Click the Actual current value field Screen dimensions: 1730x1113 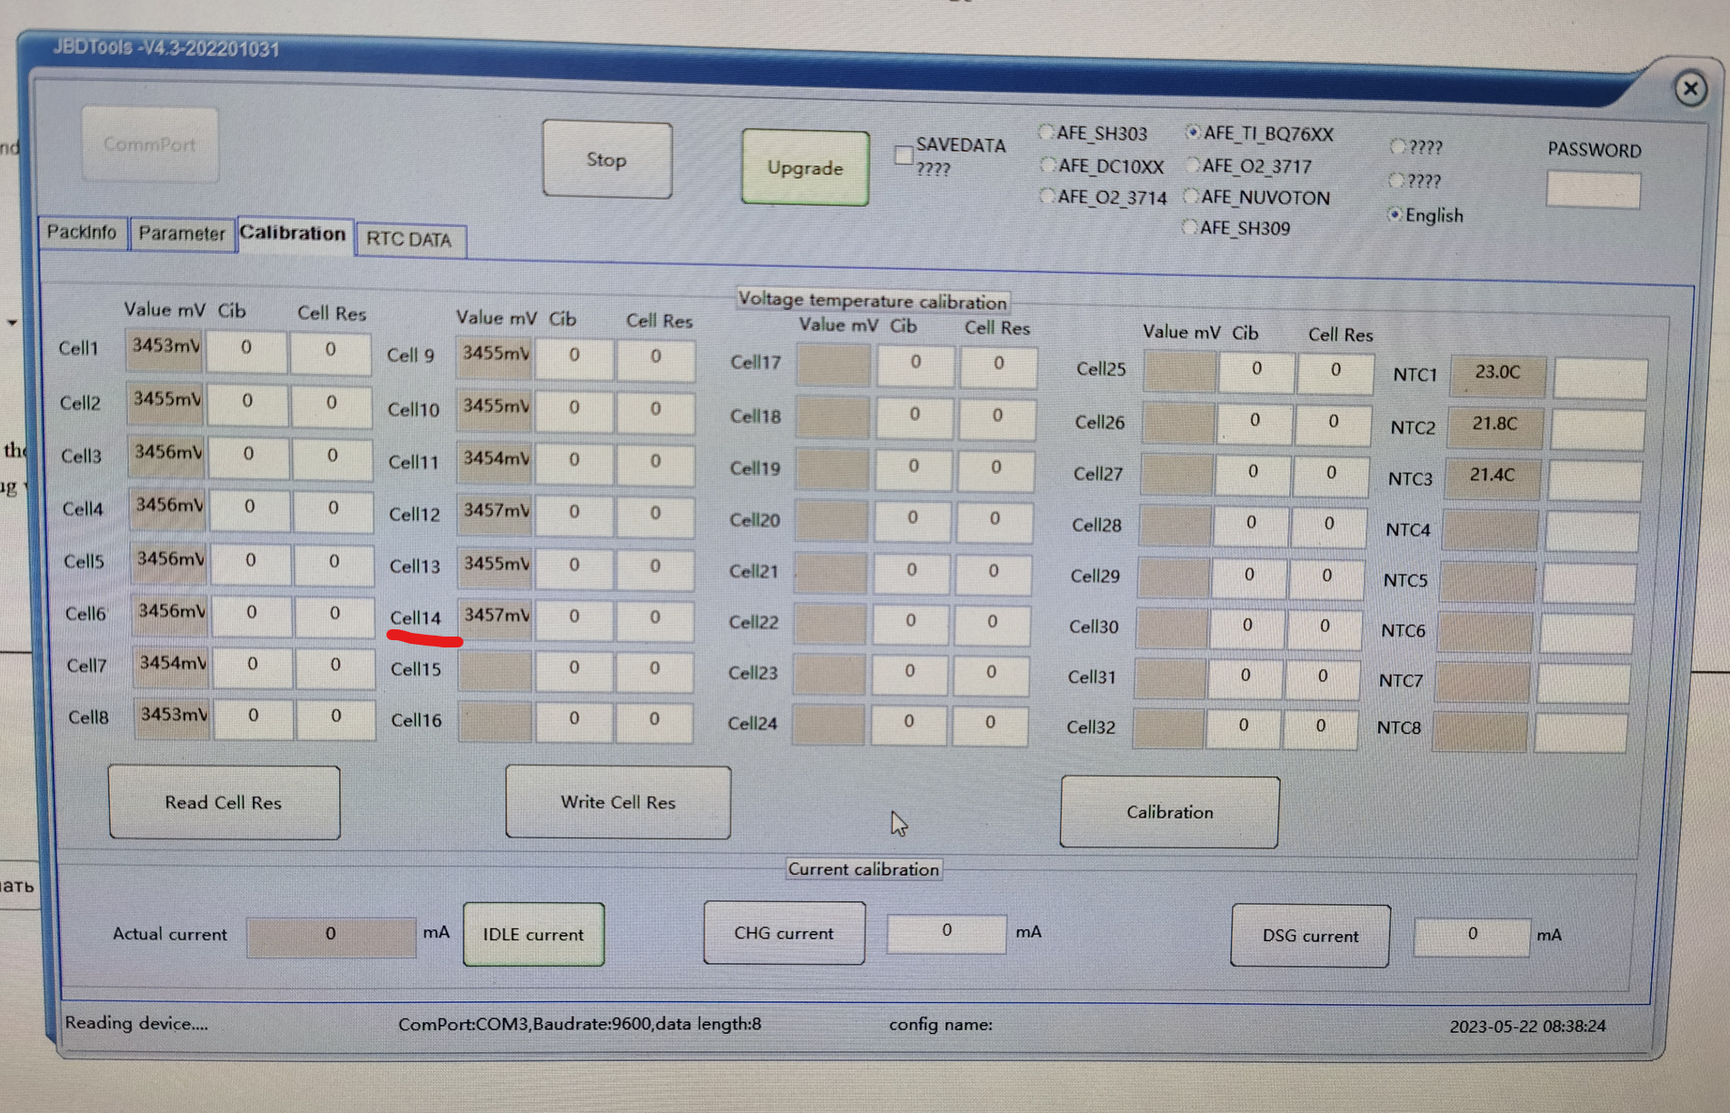click(331, 936)
